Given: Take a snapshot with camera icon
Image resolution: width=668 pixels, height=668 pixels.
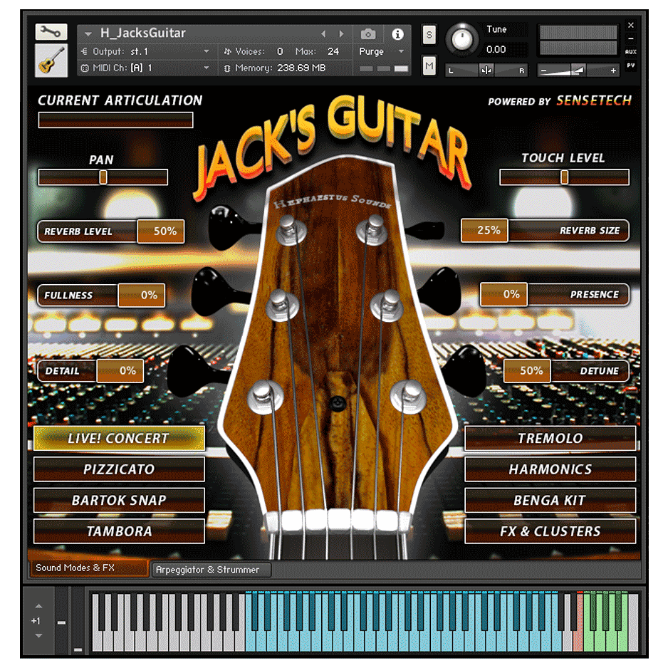Looking at the screenshot, I should tap(368, 34).
